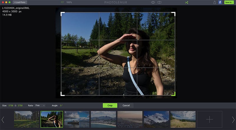
Task: Click the PHOTOLEMUR title text
Action: pos(116,2)
